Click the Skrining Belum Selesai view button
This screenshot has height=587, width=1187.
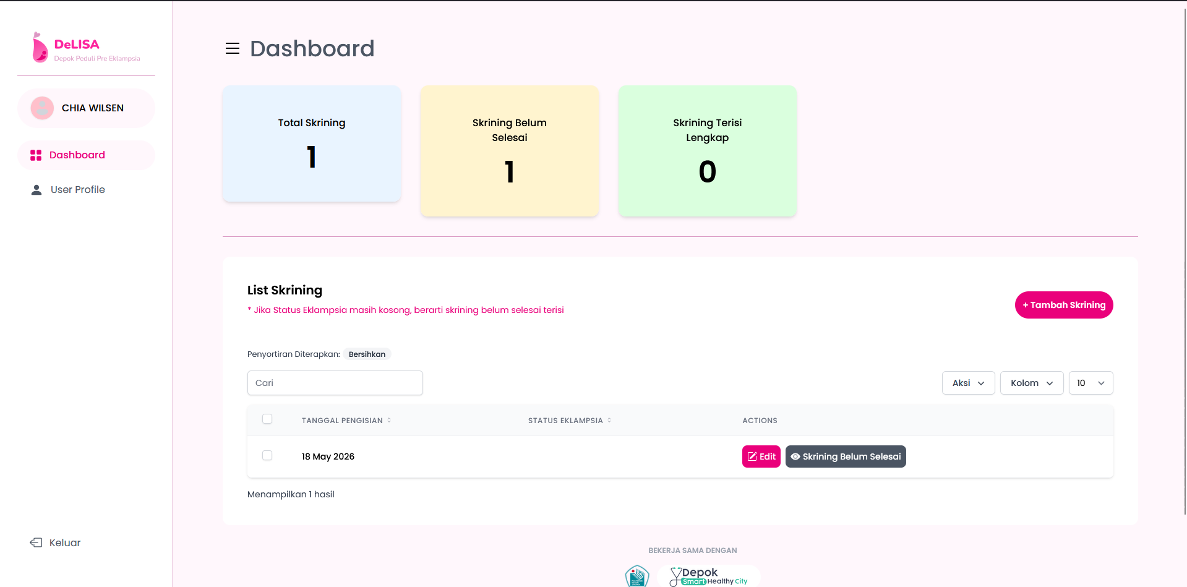coord(846,456)
